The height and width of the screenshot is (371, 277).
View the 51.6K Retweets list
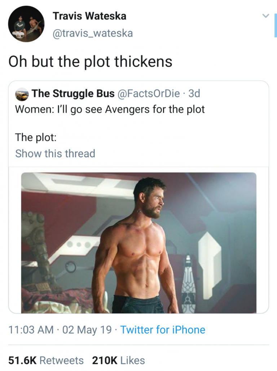(46, 360)
